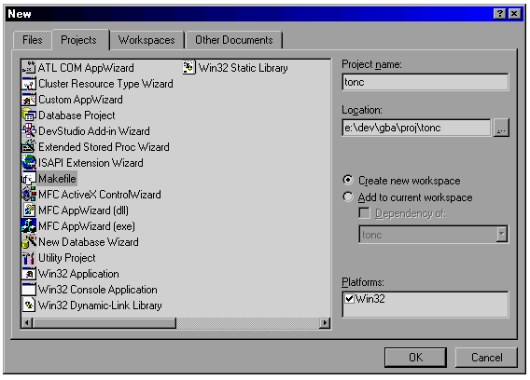Select 'MFC AppWizard (exe)' text entry
The width and height of the screenshot is (530, 380).
[87, 226]
